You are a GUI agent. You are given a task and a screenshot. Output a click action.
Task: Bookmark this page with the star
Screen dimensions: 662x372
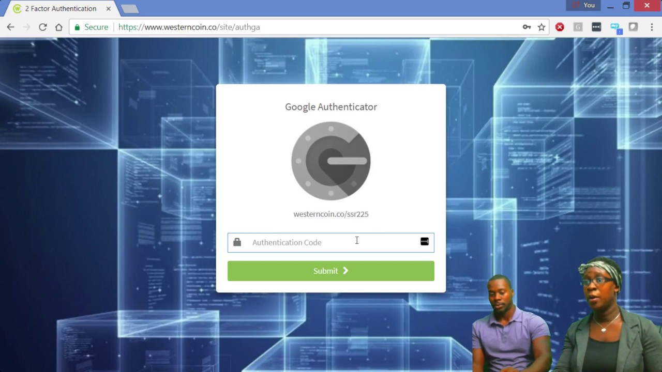click(541, 27)
